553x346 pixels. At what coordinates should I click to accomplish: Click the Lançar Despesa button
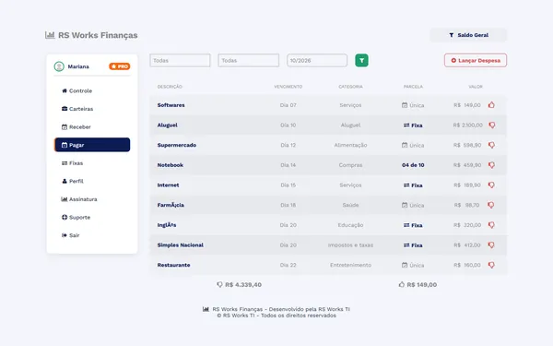click(476, 60)
